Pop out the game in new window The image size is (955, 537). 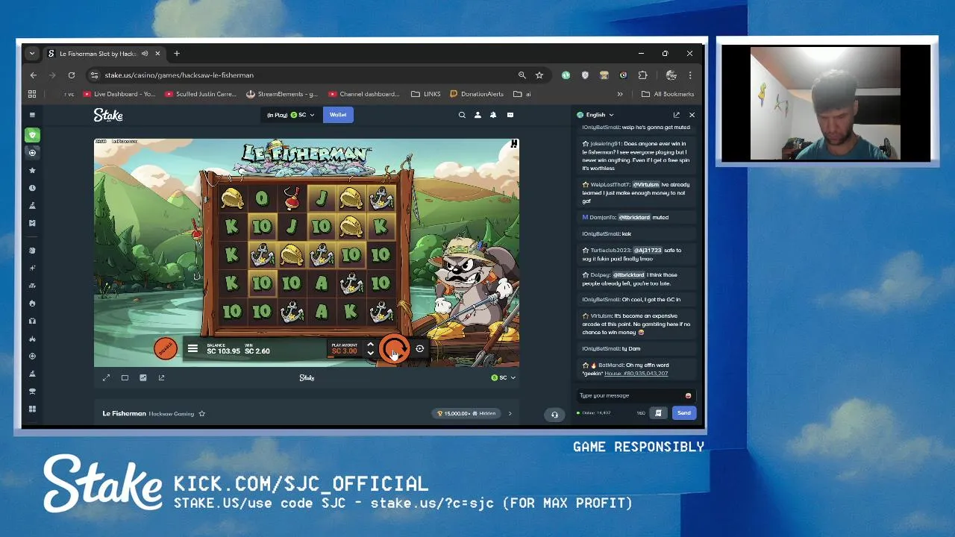pos(161,377)
